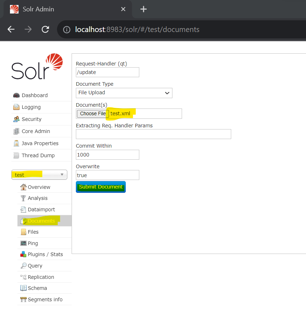This screenshot has width=306, height=313.
Task: Click the Documents pages icon
Action: (x=24, y=221)
